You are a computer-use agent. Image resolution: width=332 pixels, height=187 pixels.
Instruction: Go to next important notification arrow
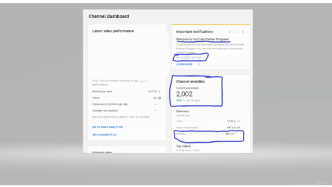(243, 32)
